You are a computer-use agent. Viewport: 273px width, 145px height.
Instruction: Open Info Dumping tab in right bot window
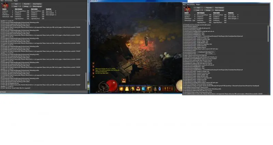tap(191, 4)
